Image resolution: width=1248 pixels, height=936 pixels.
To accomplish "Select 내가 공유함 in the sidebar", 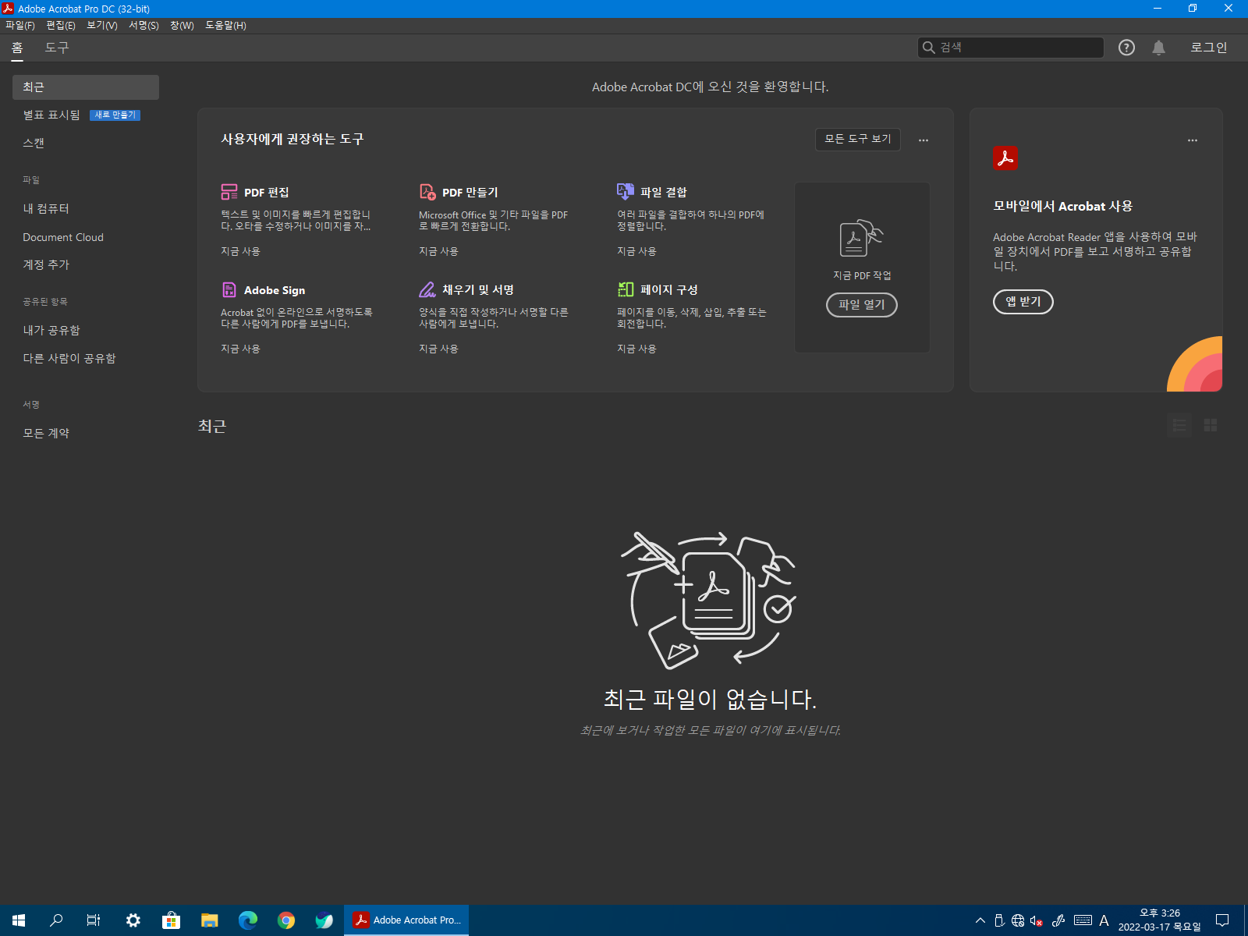I will pyautogui.click(x=51, y=330).
